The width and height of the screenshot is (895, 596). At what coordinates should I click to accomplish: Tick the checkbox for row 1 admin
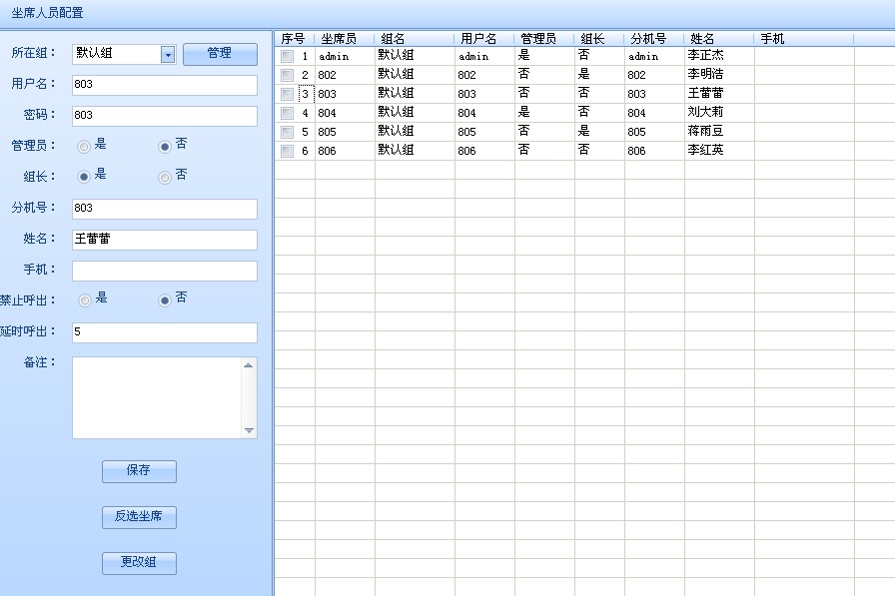pos(287,56)
